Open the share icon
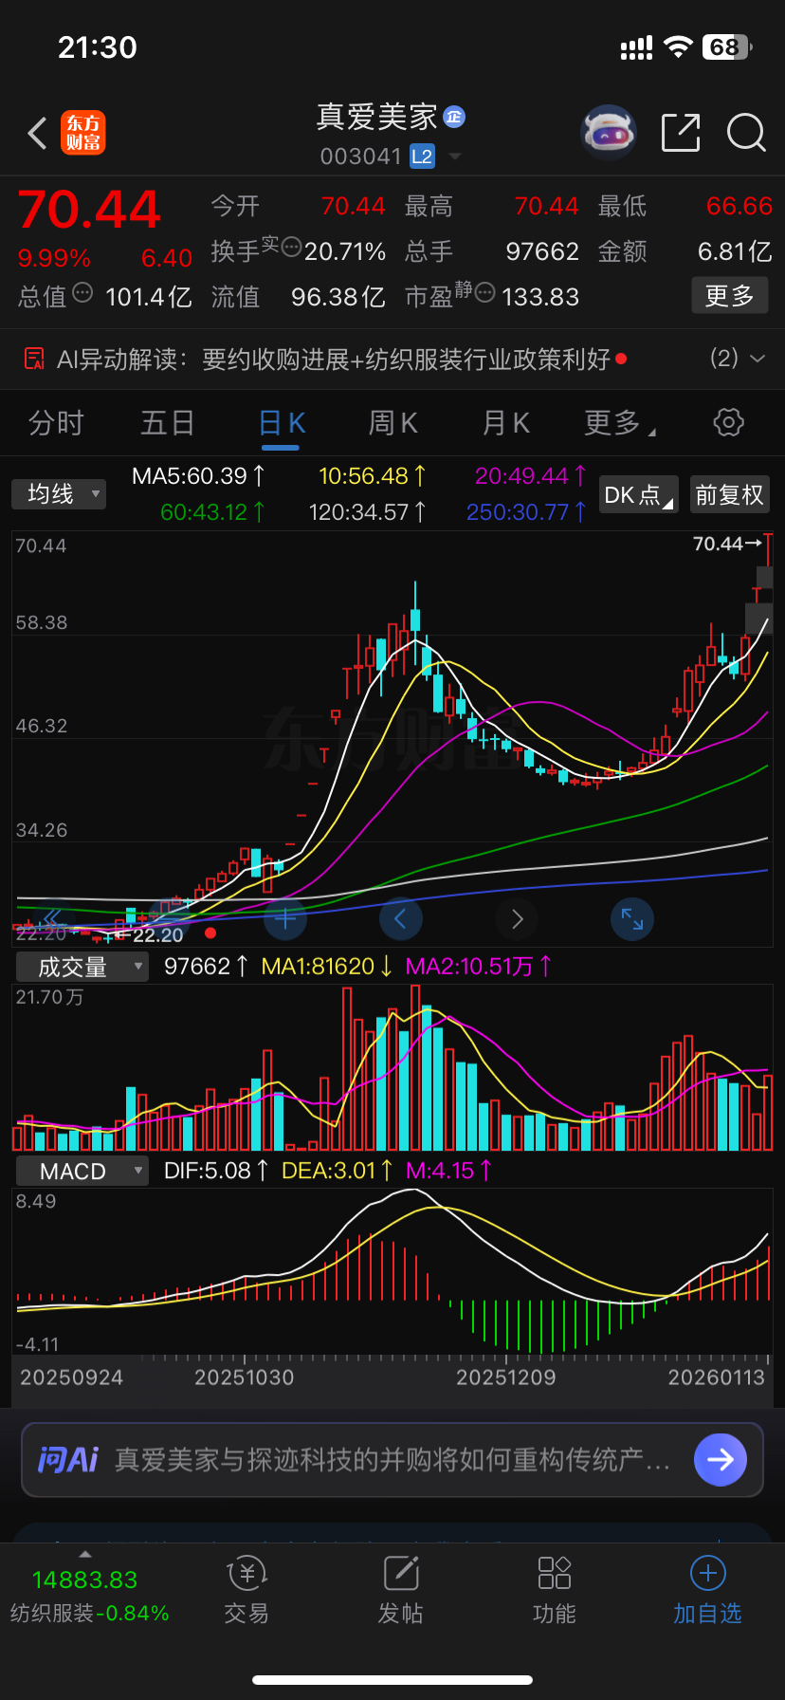 pos(681,133)
